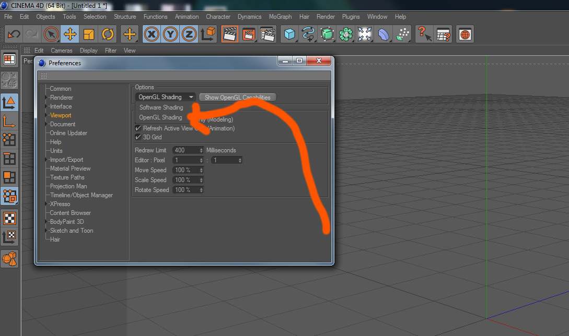
Task: Open the Array modeling objects icon
Action: point(346,34)
